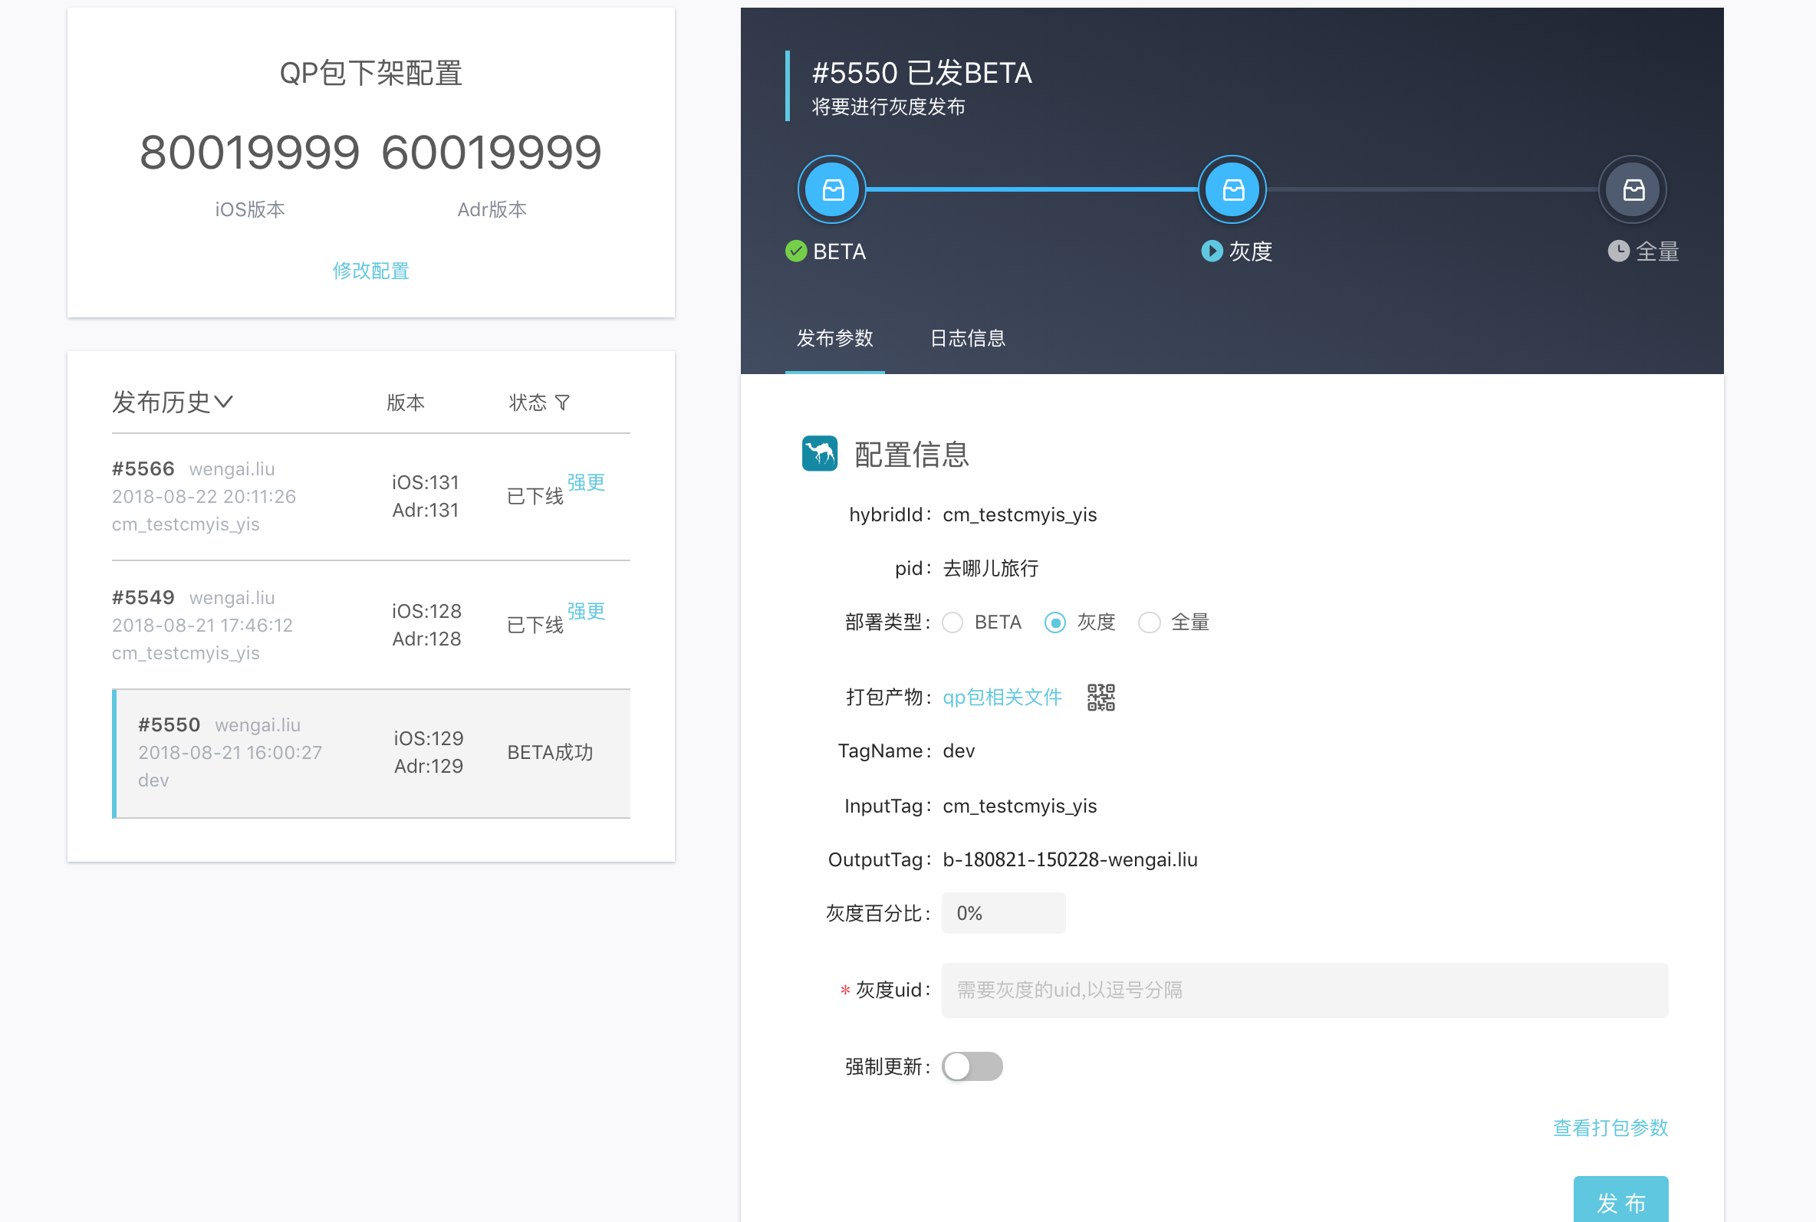Click the timestamp 2018-08-22 20:11:26

point(204,497)
